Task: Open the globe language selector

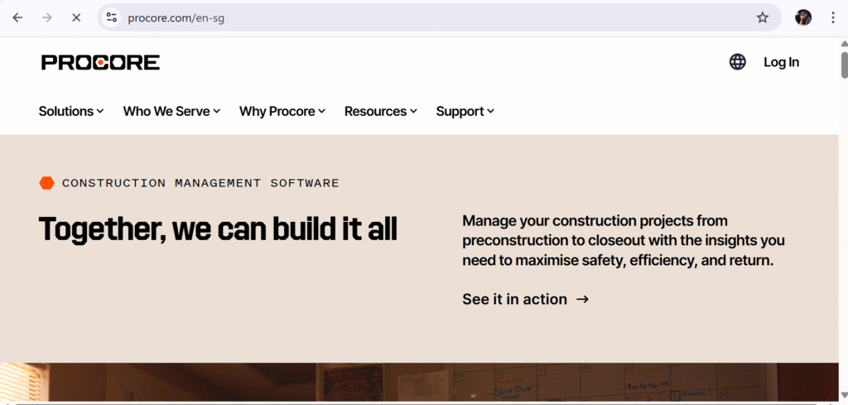Action: coord(737,62)
